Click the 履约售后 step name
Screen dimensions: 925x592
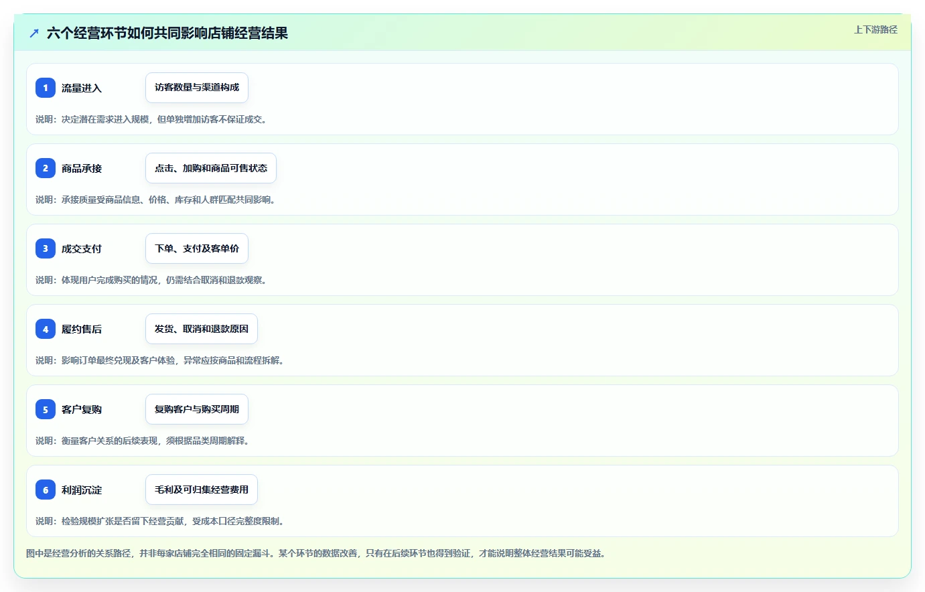82,329
